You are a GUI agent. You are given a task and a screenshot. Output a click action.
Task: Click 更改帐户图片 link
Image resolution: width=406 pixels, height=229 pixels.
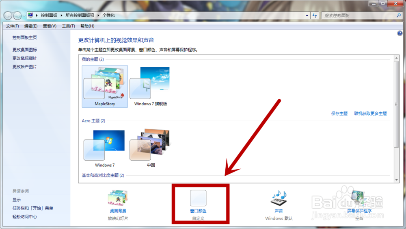[25, 67]
